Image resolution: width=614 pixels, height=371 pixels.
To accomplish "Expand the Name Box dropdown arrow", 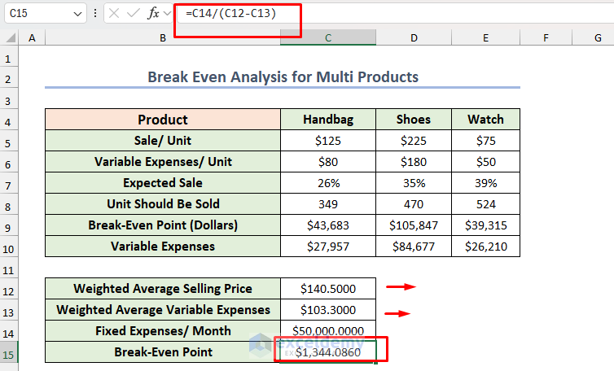I will [77, 14].
